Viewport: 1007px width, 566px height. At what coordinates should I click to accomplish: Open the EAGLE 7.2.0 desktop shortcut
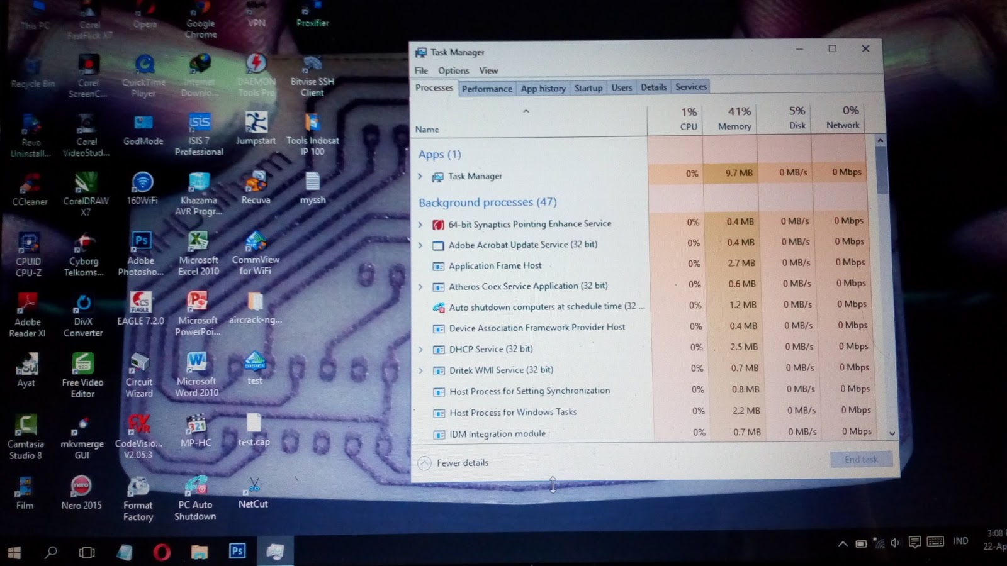click(x=140, y=309)
